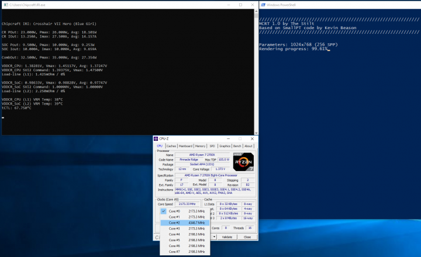Image resolution: width=421 pixels, height=257 pixels.
Task: Click the CombOut power line in console
Action: tap(49, 57)
